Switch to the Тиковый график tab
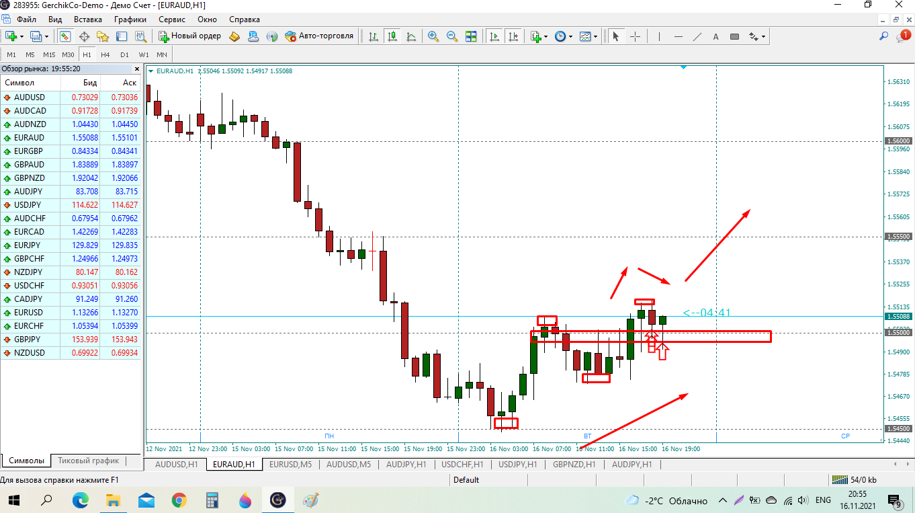This screenshot has width=915, height=513. pos(89,461)
